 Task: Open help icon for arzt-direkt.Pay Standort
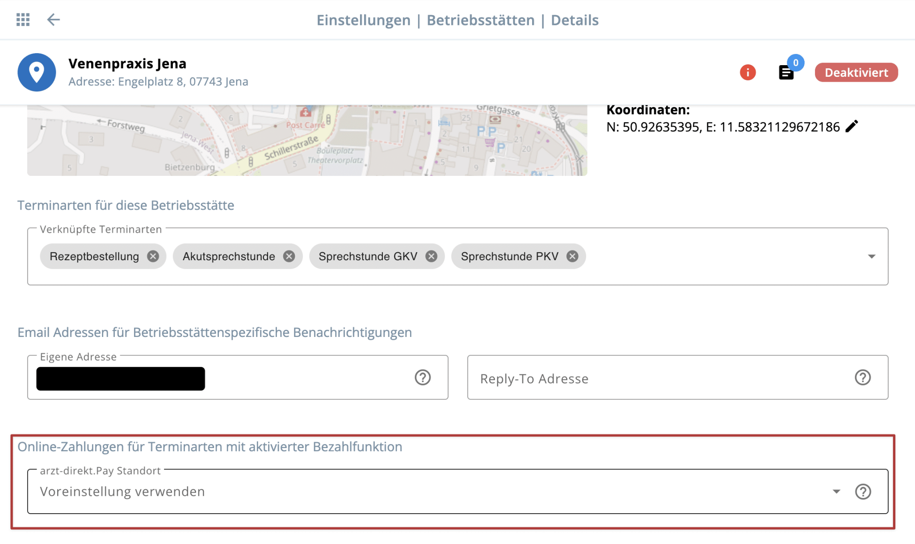click(x=862, y=492)
